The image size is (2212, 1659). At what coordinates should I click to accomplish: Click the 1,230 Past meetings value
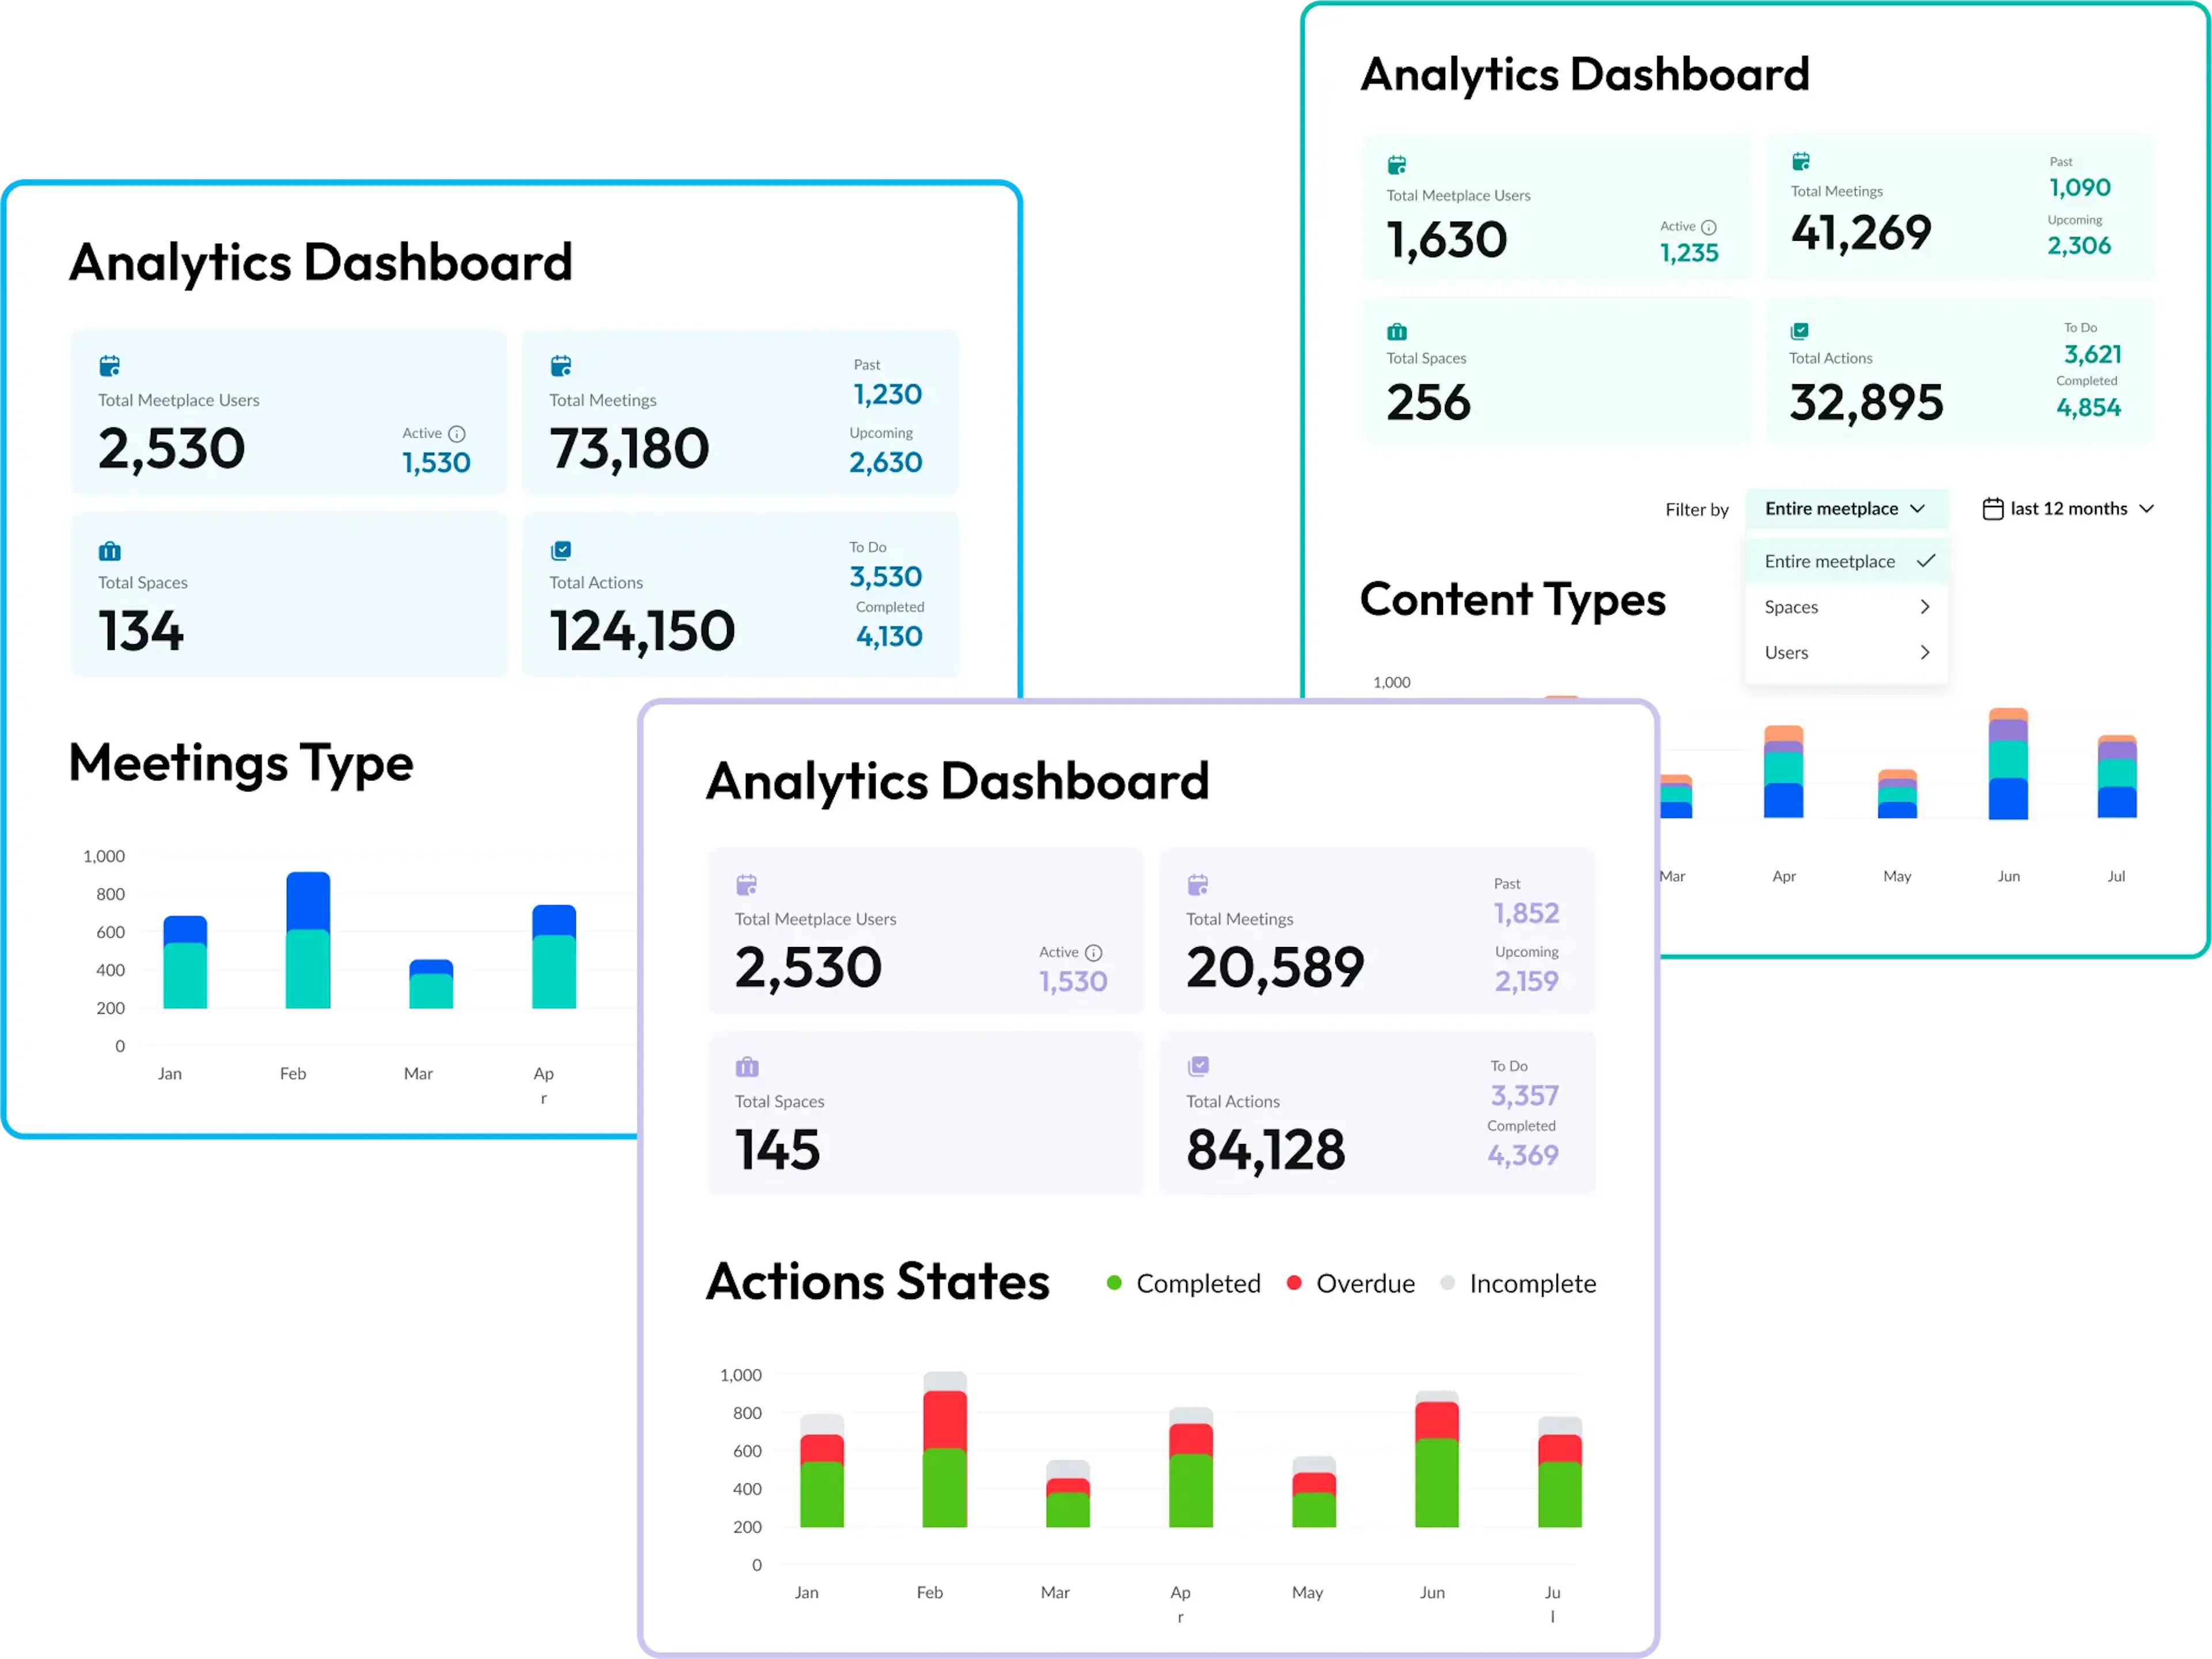(x=887, y=394)
